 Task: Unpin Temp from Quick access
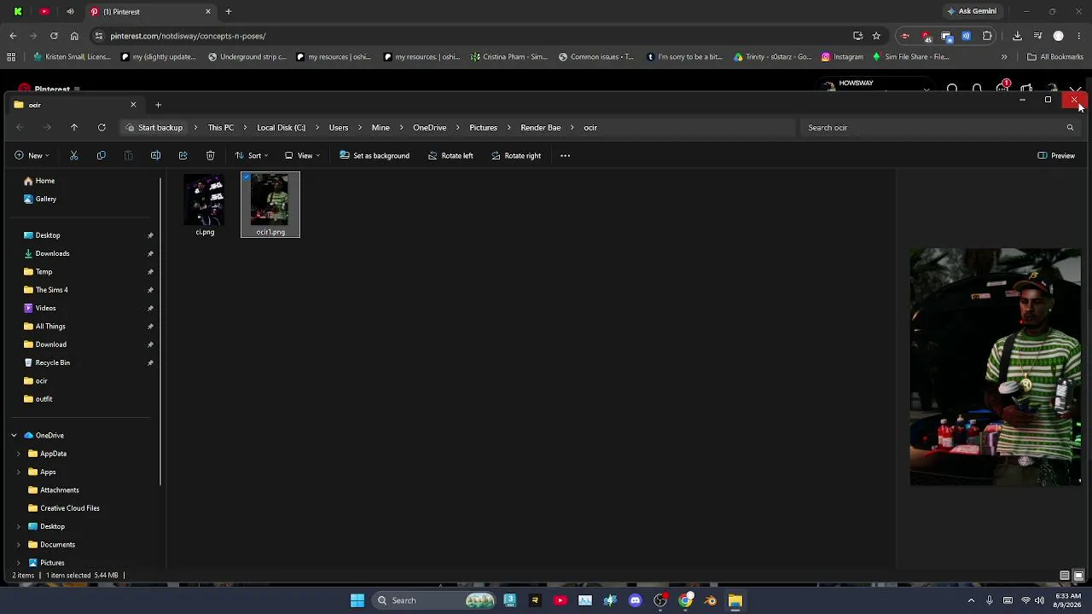tap(150, 272)
